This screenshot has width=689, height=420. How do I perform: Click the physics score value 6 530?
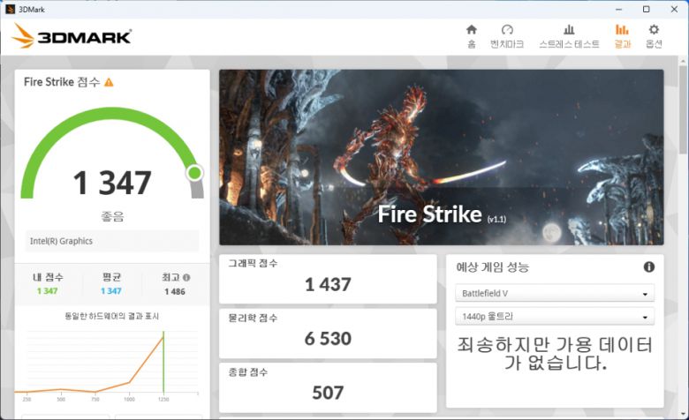pyautogui.click(x=328, y=339)
